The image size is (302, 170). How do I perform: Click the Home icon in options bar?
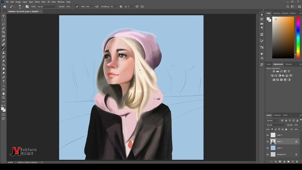tap(5, 7)
